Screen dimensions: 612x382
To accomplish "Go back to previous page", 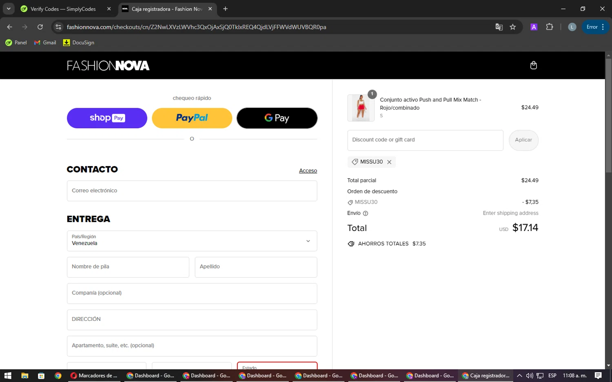I will (10, 27).
